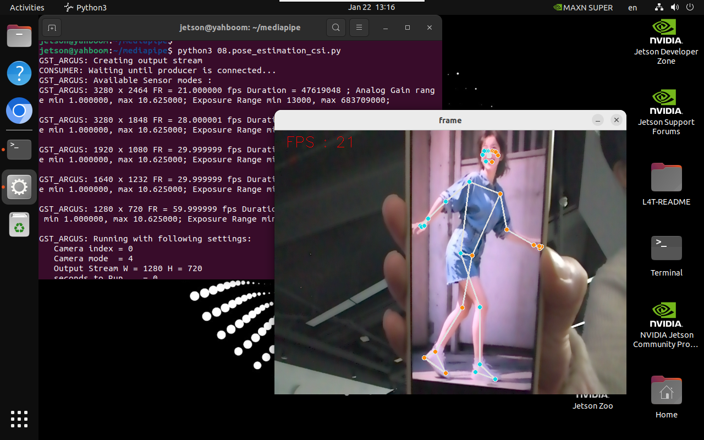
Task: Open the Activities overview
Action: (27, 7)
